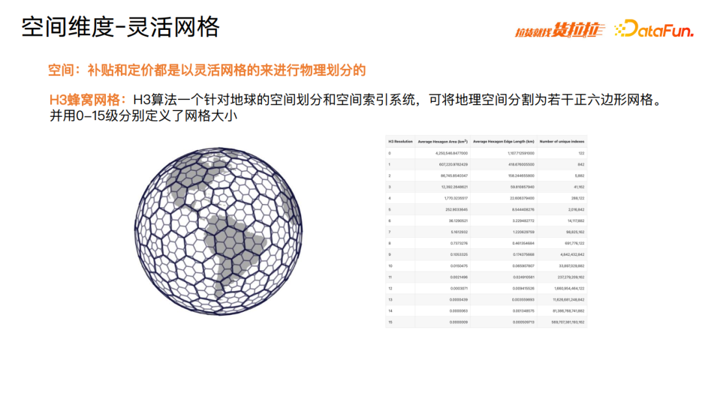This screenshot has height=393, width=702.
Task: Click area value 0.0003071
Action: [459, 288]
